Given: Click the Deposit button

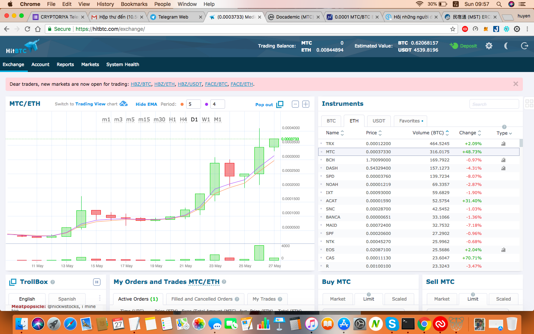Looking at the screenshot, I should [464, 46].
